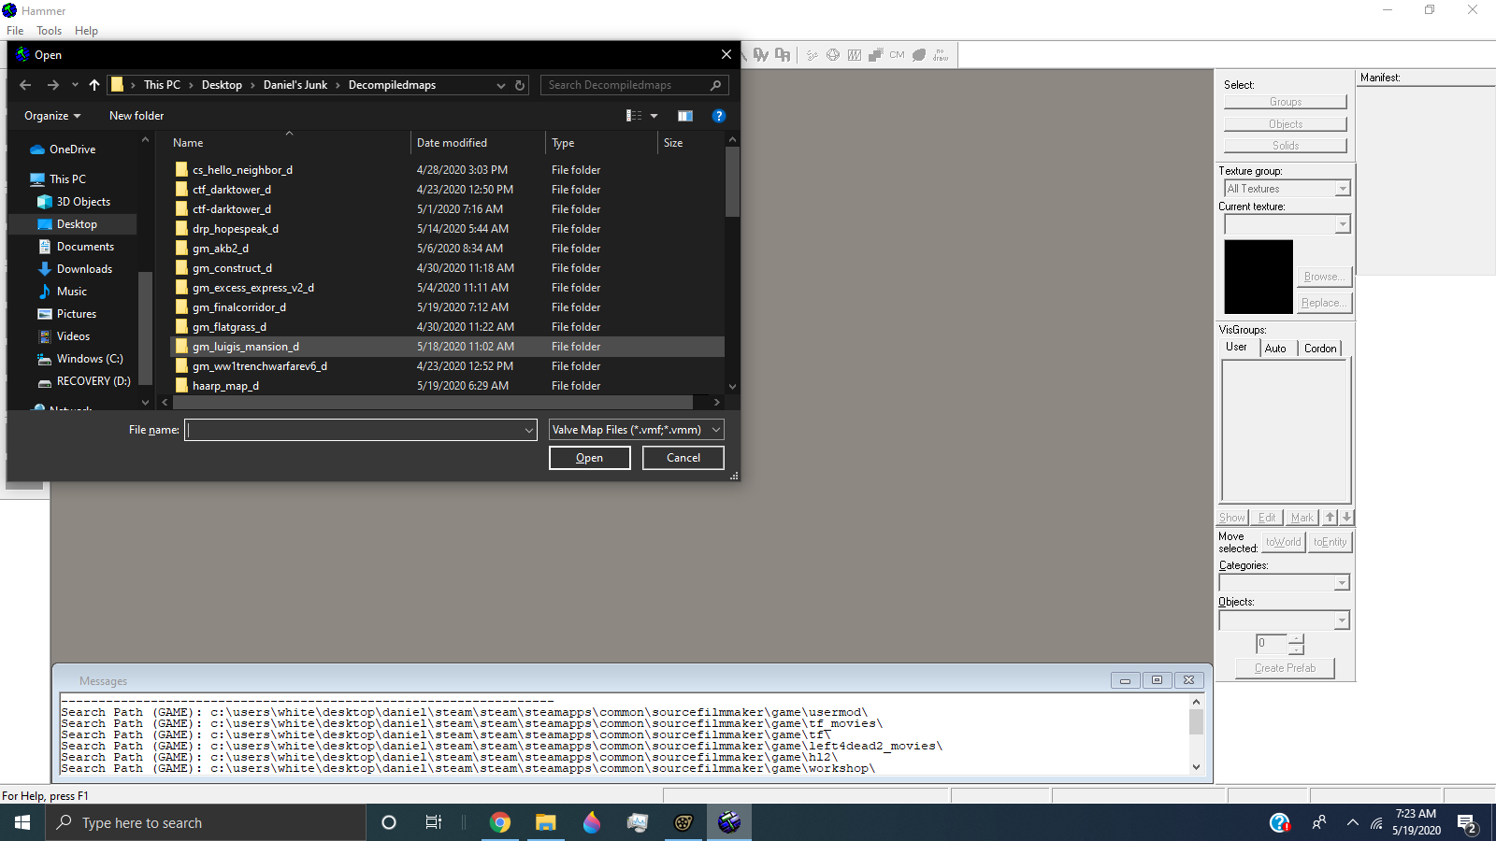
Task: Open Task View on the taskbar
Action: [434, 822]
